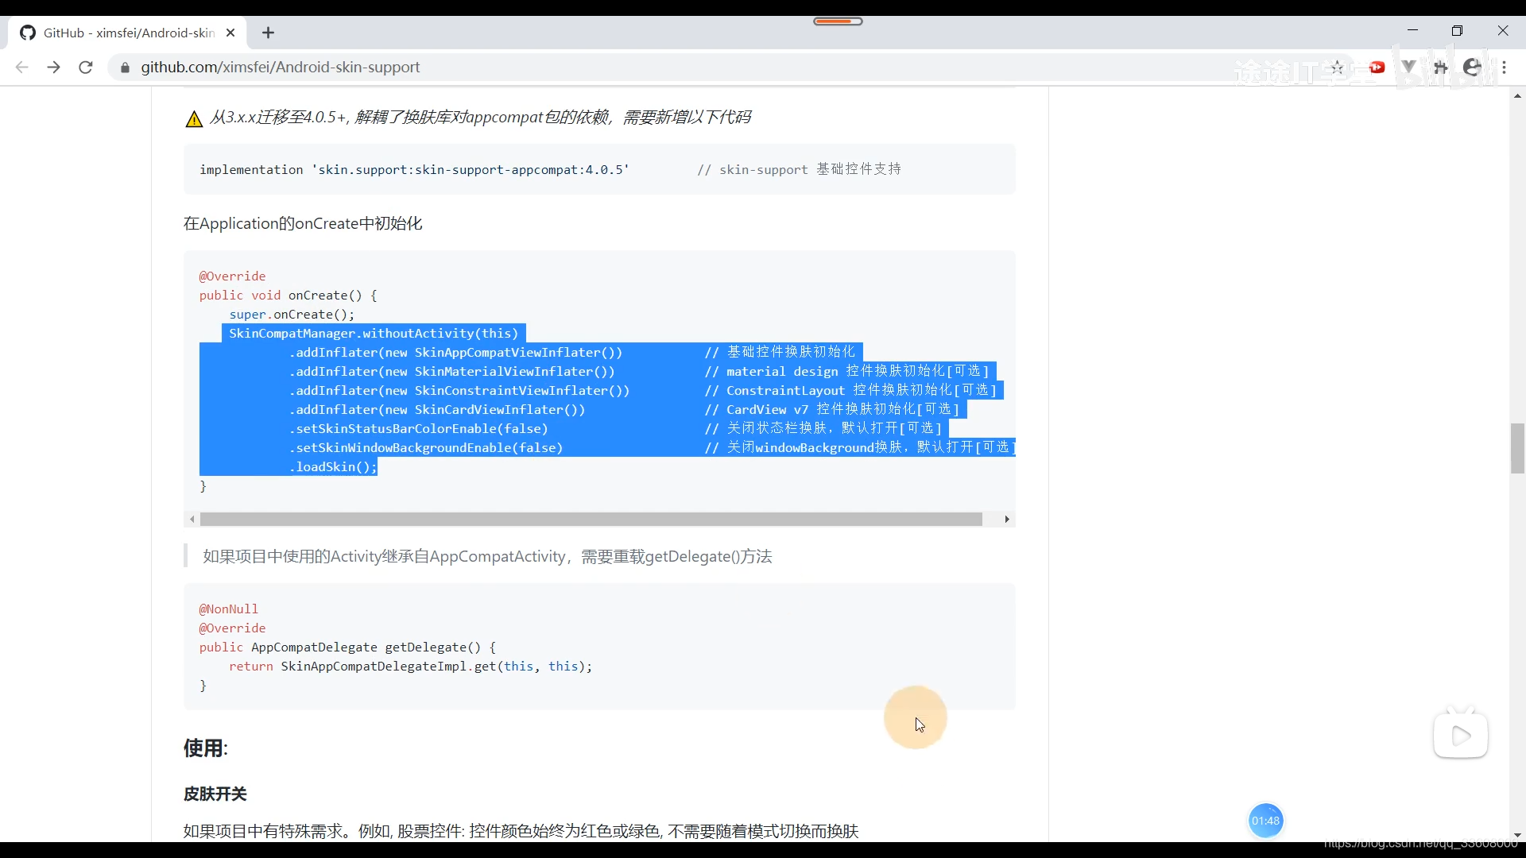Restore down the browser window
This screenshot has width=1526, height=858.
pos(1457,30)
